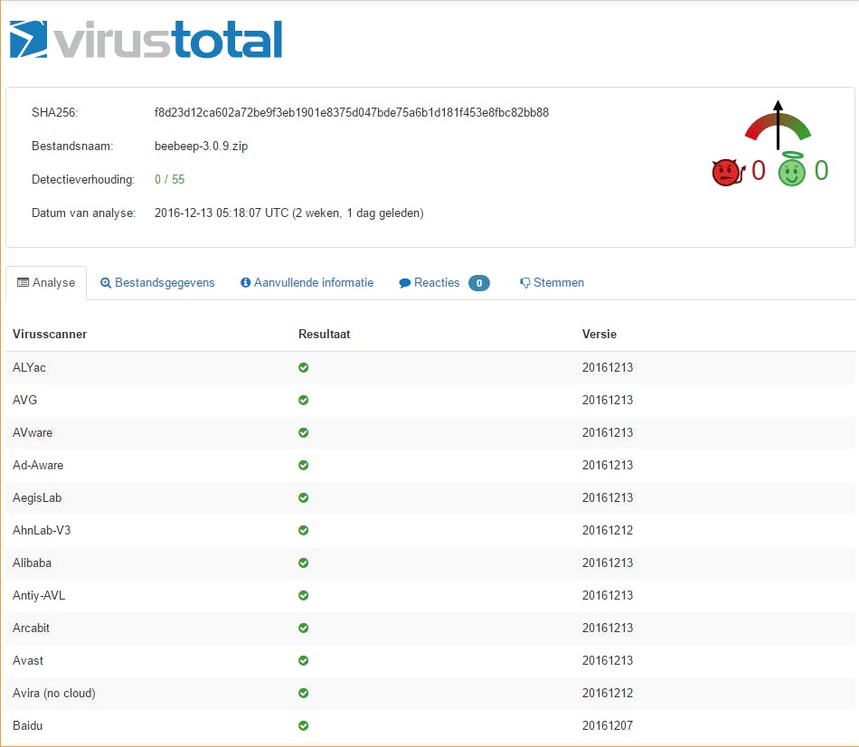Click the analysis date 2016-12-13 05:18:07 UTC
Screen dimensions: 859x747
(x=222, y=213)
